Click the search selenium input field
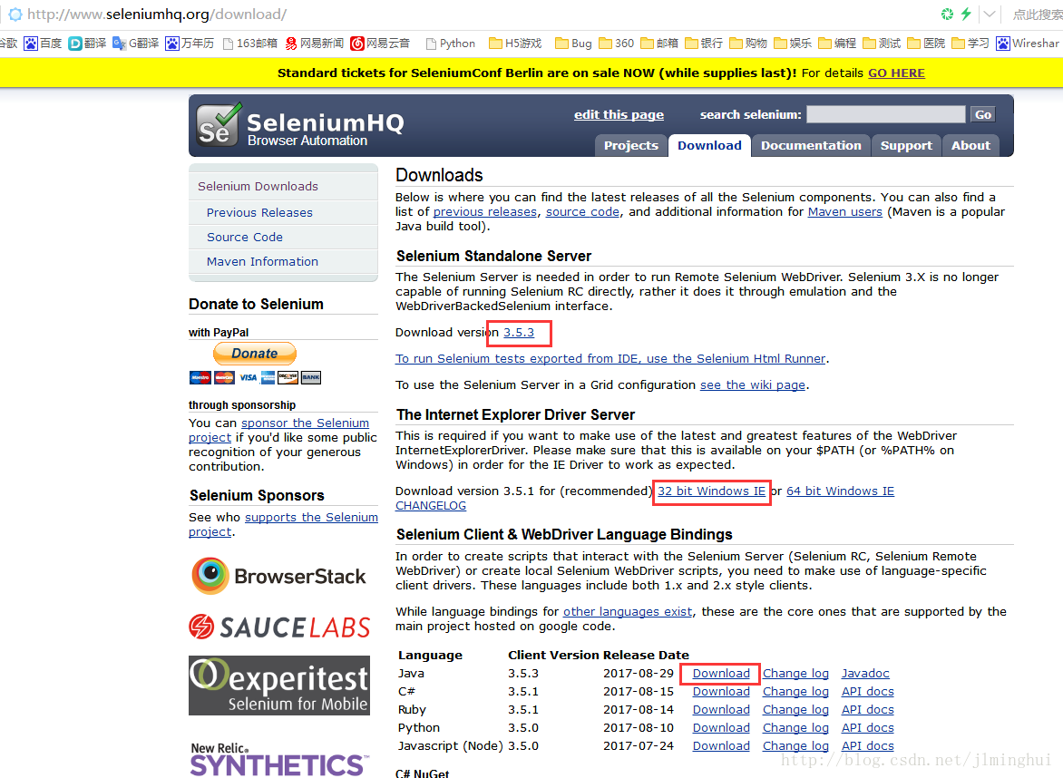The image size is (1063, 778). coord(885,114)
